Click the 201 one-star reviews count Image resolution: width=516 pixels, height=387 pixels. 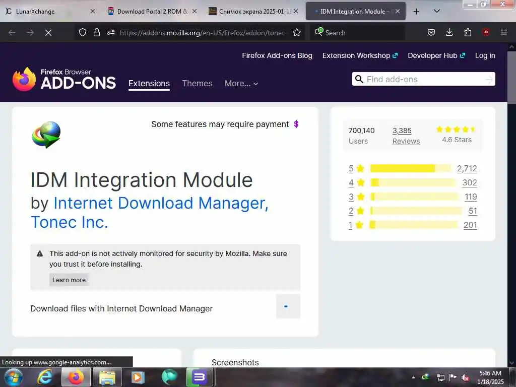point(470,225)
